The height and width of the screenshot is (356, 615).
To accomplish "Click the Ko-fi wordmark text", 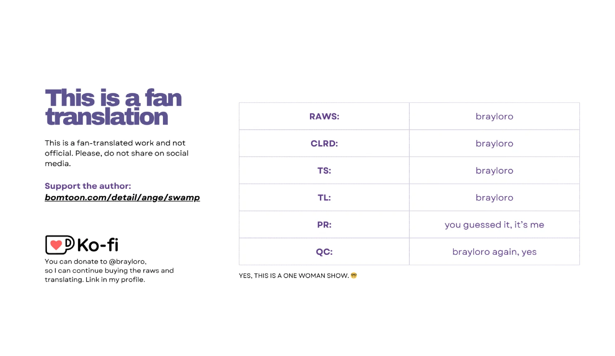I will [x=98, y=245].
